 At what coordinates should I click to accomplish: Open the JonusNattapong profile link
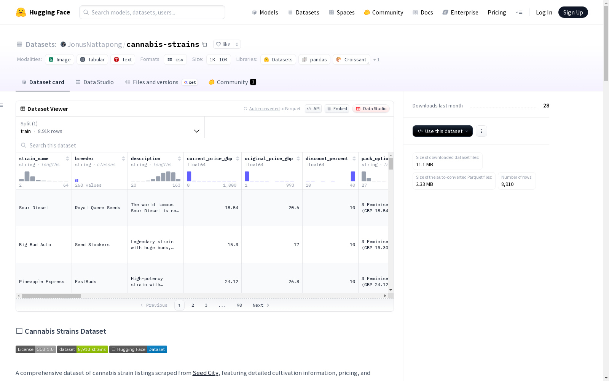(x=95, y=44)
